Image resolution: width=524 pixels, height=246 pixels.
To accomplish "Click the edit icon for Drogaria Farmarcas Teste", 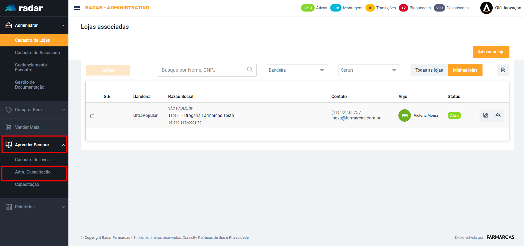I will pos(486,115).
